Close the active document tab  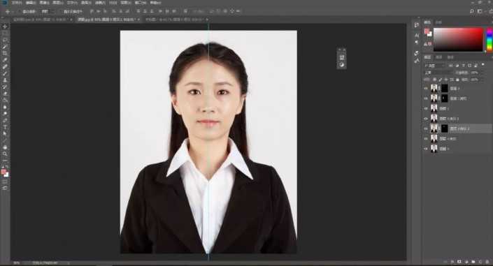pyautogui.click(x=138, y=20)
